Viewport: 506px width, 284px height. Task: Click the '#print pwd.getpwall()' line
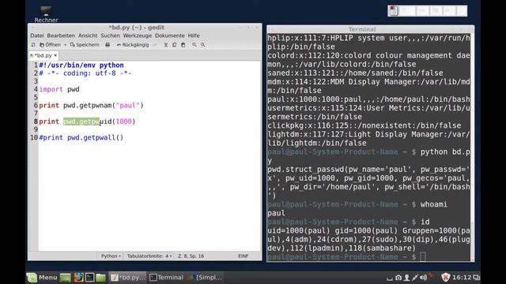click(81, 137)
